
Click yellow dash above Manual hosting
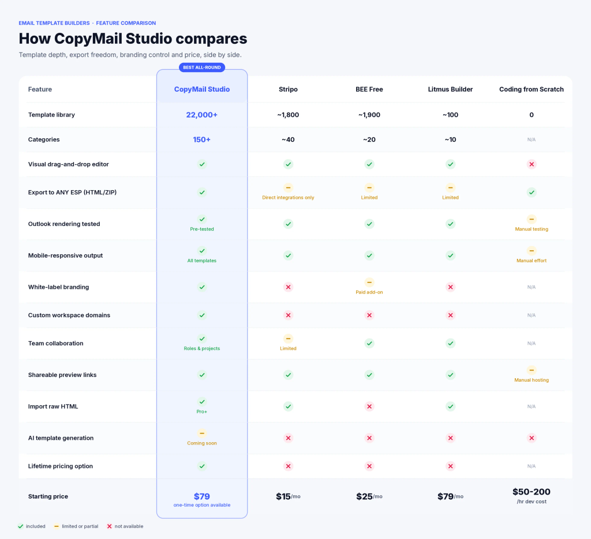[x=532, y=370]
